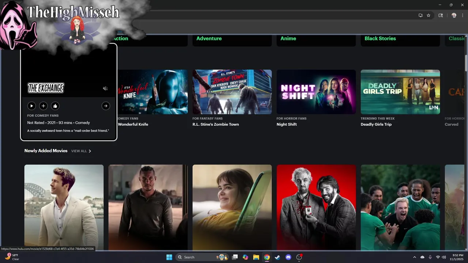Open Chrome tab search icon
This screenshot has height=263, width=468.
pyautogui.click(x=441, y=15)
